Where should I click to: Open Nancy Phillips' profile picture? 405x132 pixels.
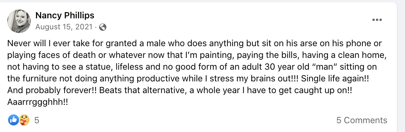[19, 21]
